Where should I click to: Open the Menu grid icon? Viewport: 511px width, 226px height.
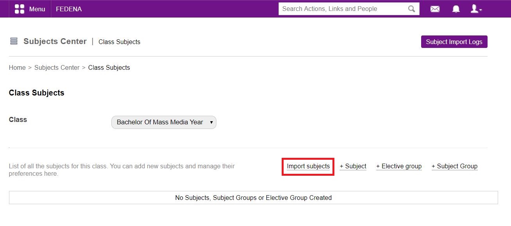[x=19, y=9]
